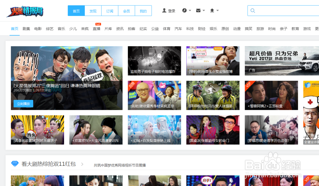The width and height of the screenshot is (319, 186).
Task: Open the 直播 category with hot badge
Action: pyautogui.click(x=96, y=29)
